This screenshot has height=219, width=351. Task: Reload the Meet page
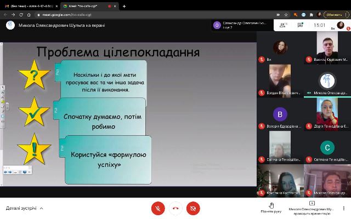point(21,15)
